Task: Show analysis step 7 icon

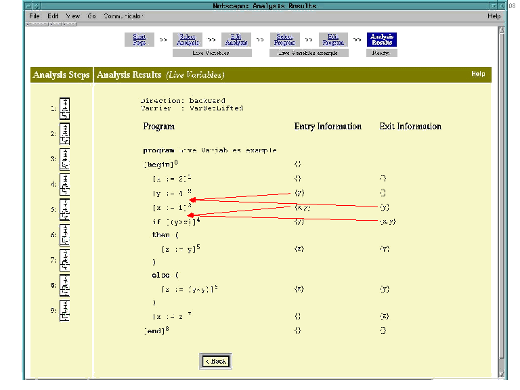Action: pyautogui.click(x=65, y=260)
